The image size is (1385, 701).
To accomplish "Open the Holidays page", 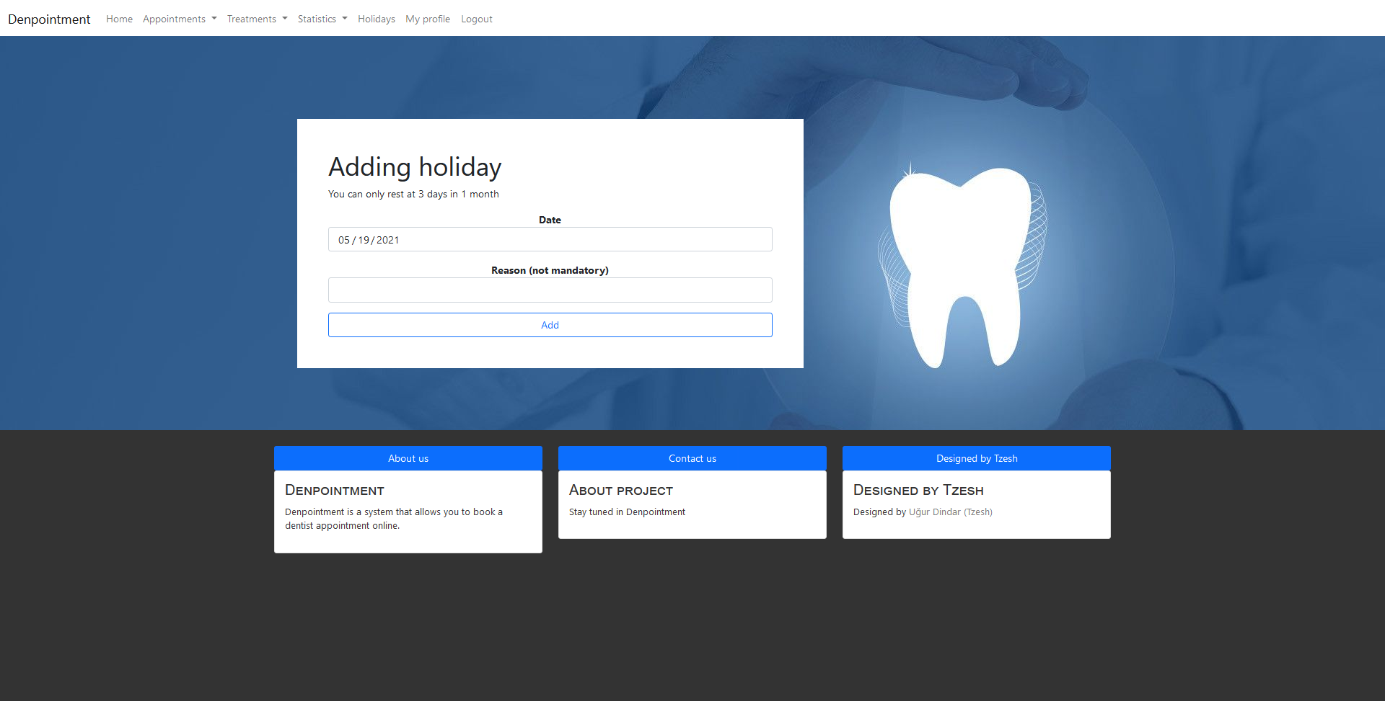I will tap(377, 19).
